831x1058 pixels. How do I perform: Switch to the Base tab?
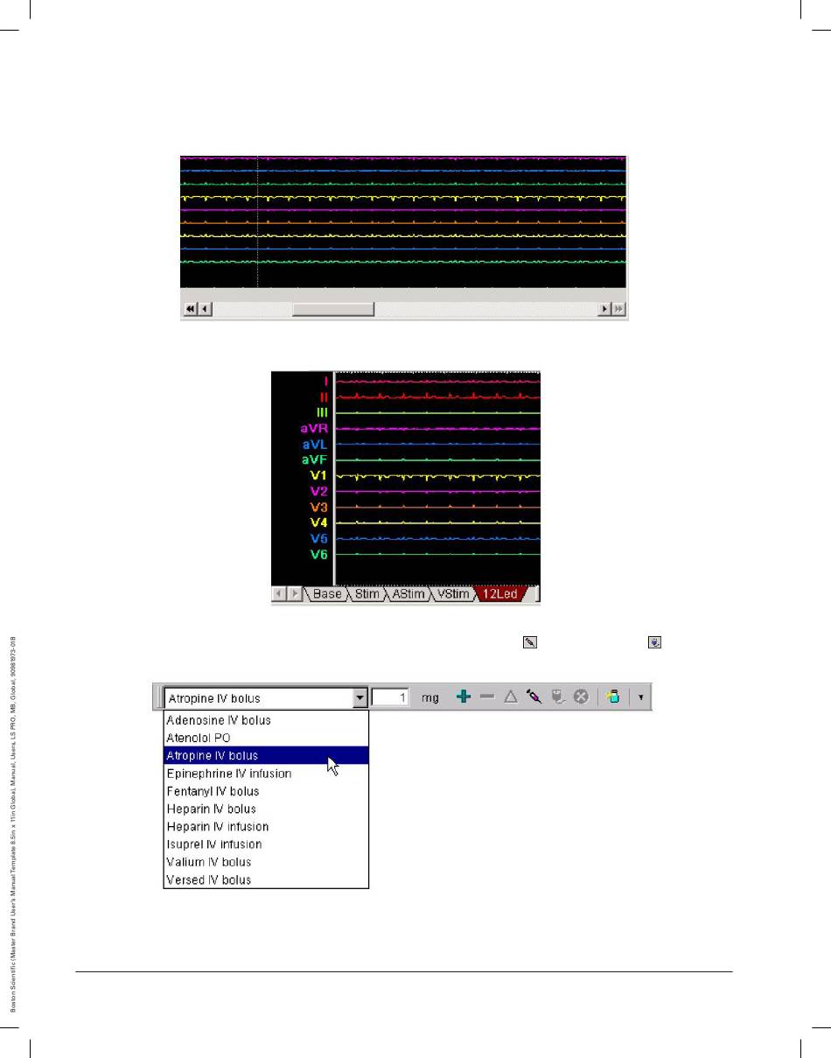(327, 595)
